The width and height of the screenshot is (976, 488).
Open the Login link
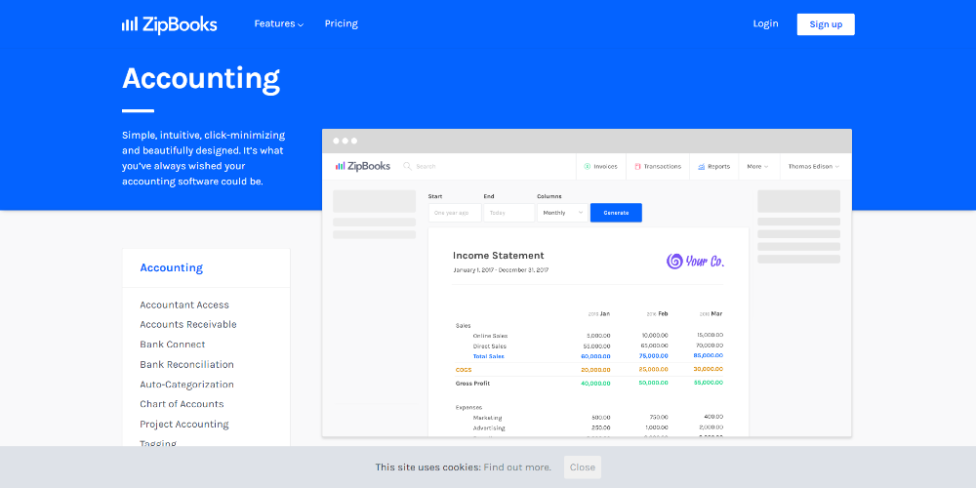[x=765, y=23]
